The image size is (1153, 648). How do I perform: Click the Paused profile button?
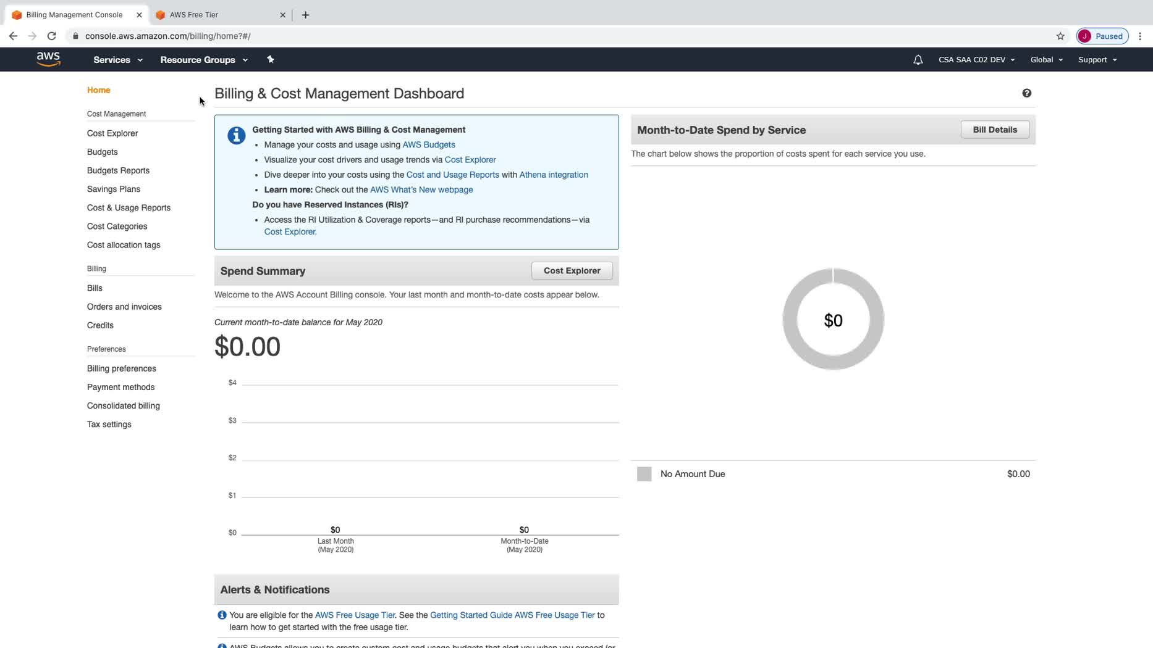tap(1102, 36)
